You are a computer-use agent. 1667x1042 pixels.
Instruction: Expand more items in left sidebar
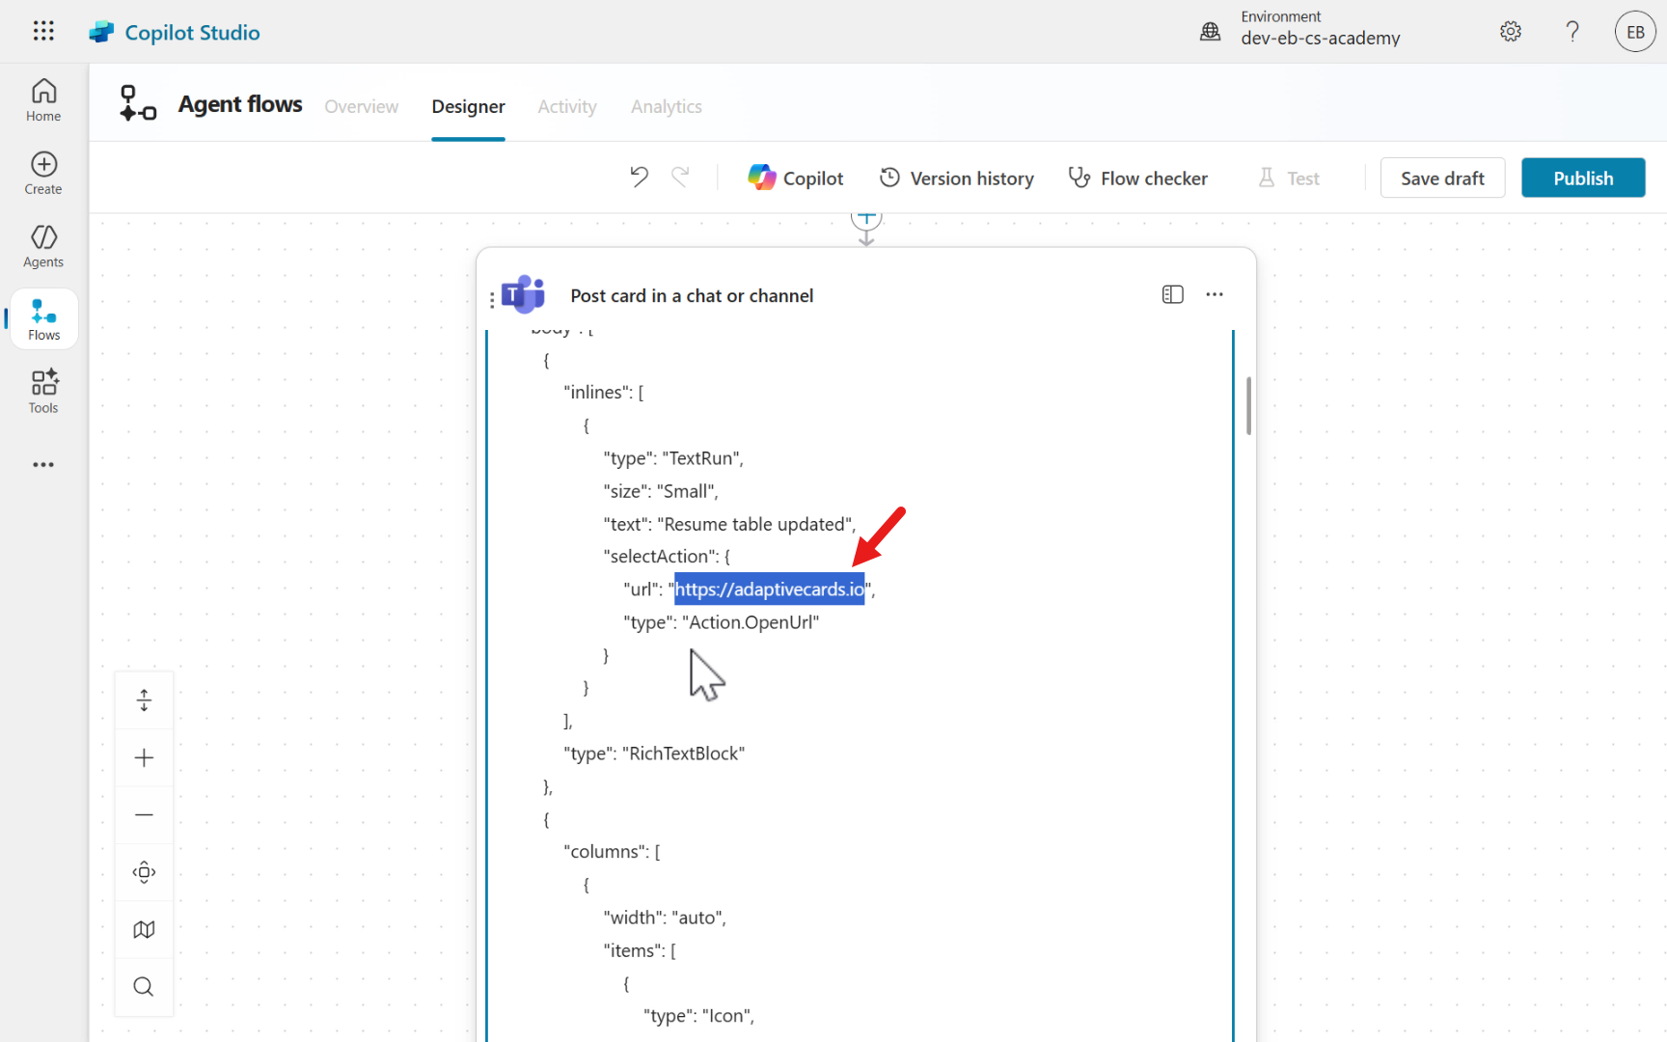click(x=43, y=465)
